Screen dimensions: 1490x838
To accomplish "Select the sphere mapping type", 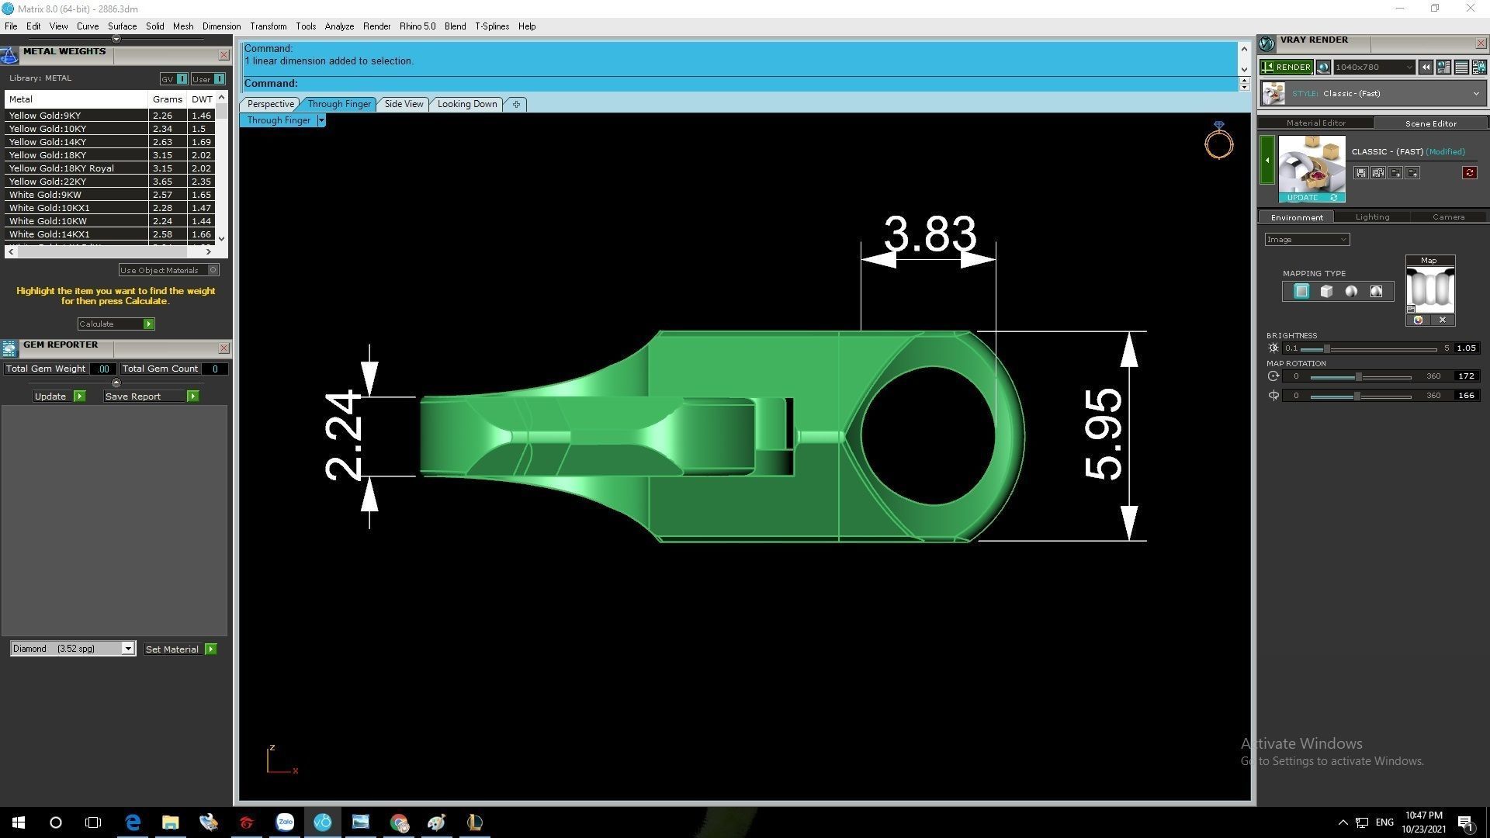I will click(1351, 292).
